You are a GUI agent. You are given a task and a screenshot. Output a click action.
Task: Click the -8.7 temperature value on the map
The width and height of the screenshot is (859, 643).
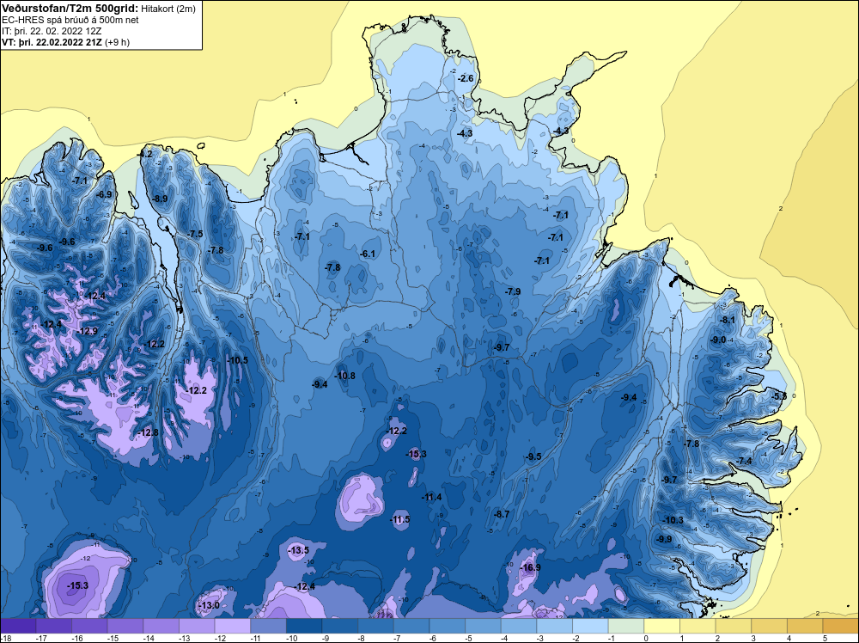coord(502,514)
